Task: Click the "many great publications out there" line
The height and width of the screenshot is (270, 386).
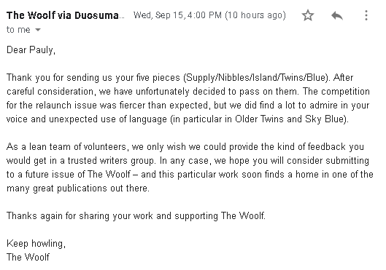Action: point(78,188)
